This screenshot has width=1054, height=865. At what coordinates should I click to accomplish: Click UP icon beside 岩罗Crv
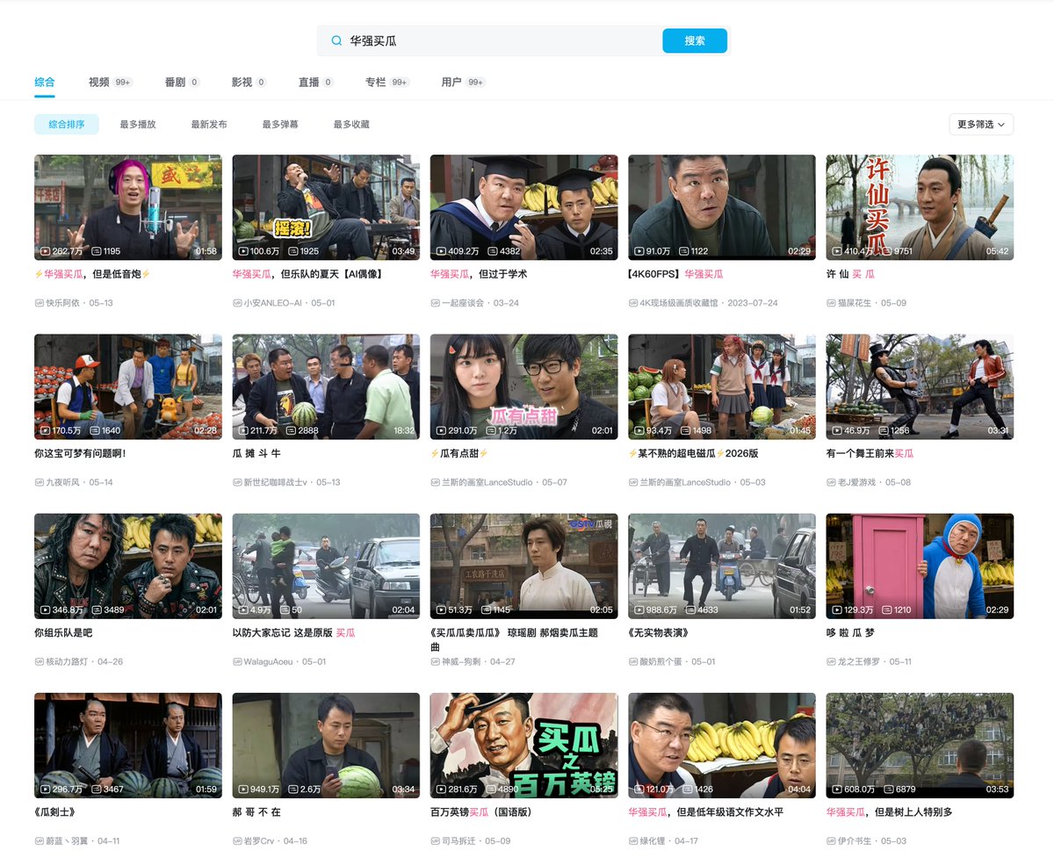pos(237,840)
